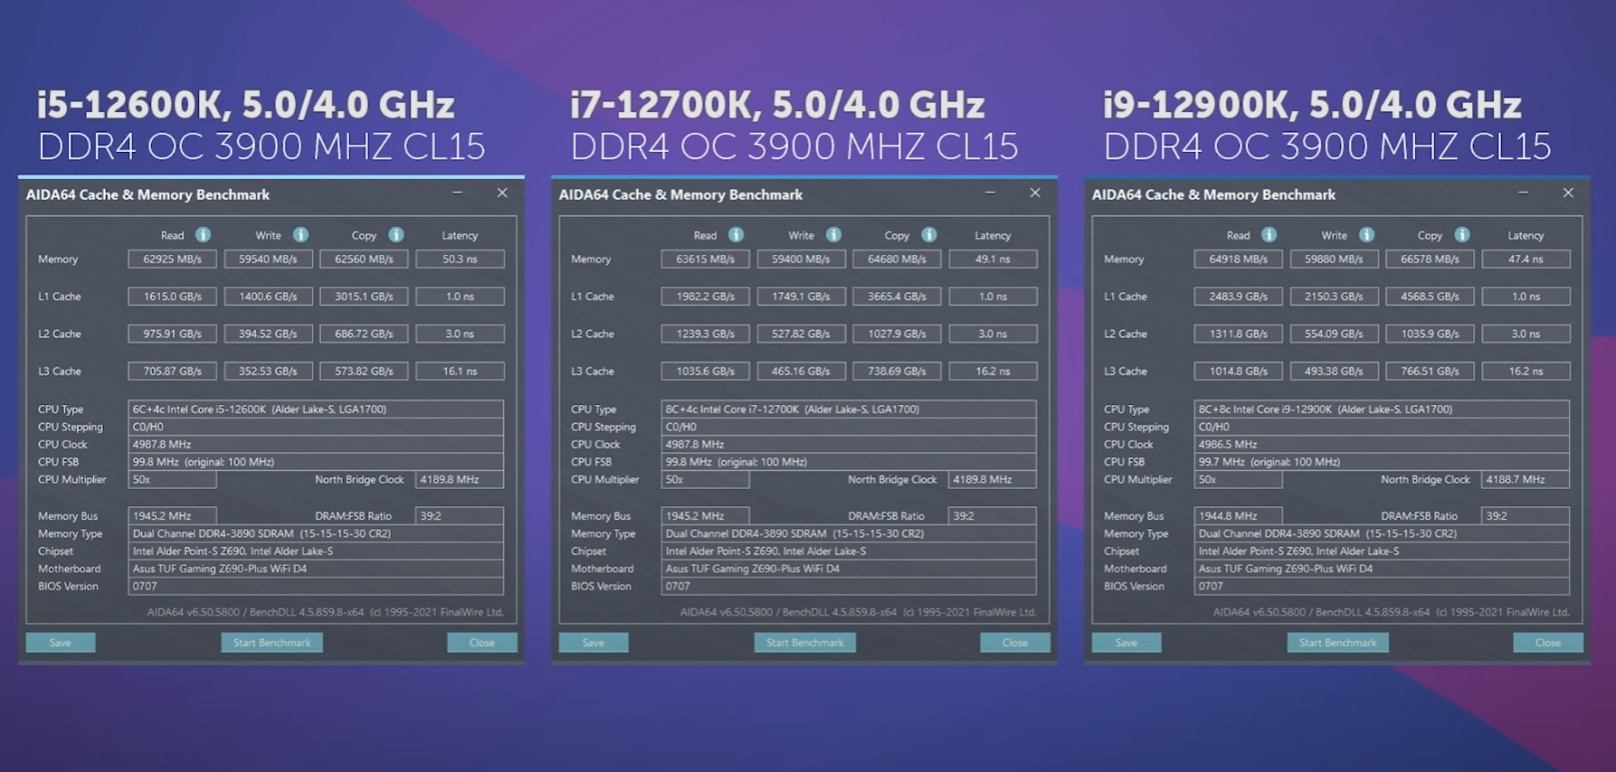
Task: Click the BIOS Version 0707 field in the i5-12600K window
Action: [x=316, y=587]
